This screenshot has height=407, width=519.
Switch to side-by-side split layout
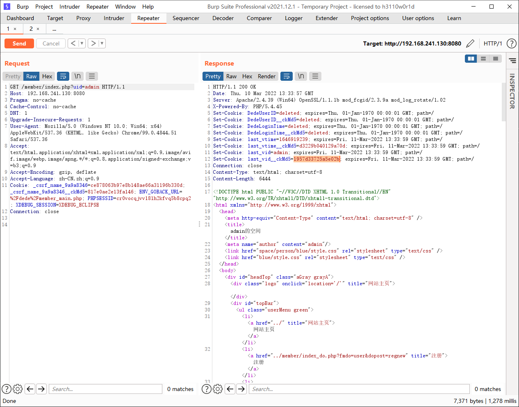471,59
